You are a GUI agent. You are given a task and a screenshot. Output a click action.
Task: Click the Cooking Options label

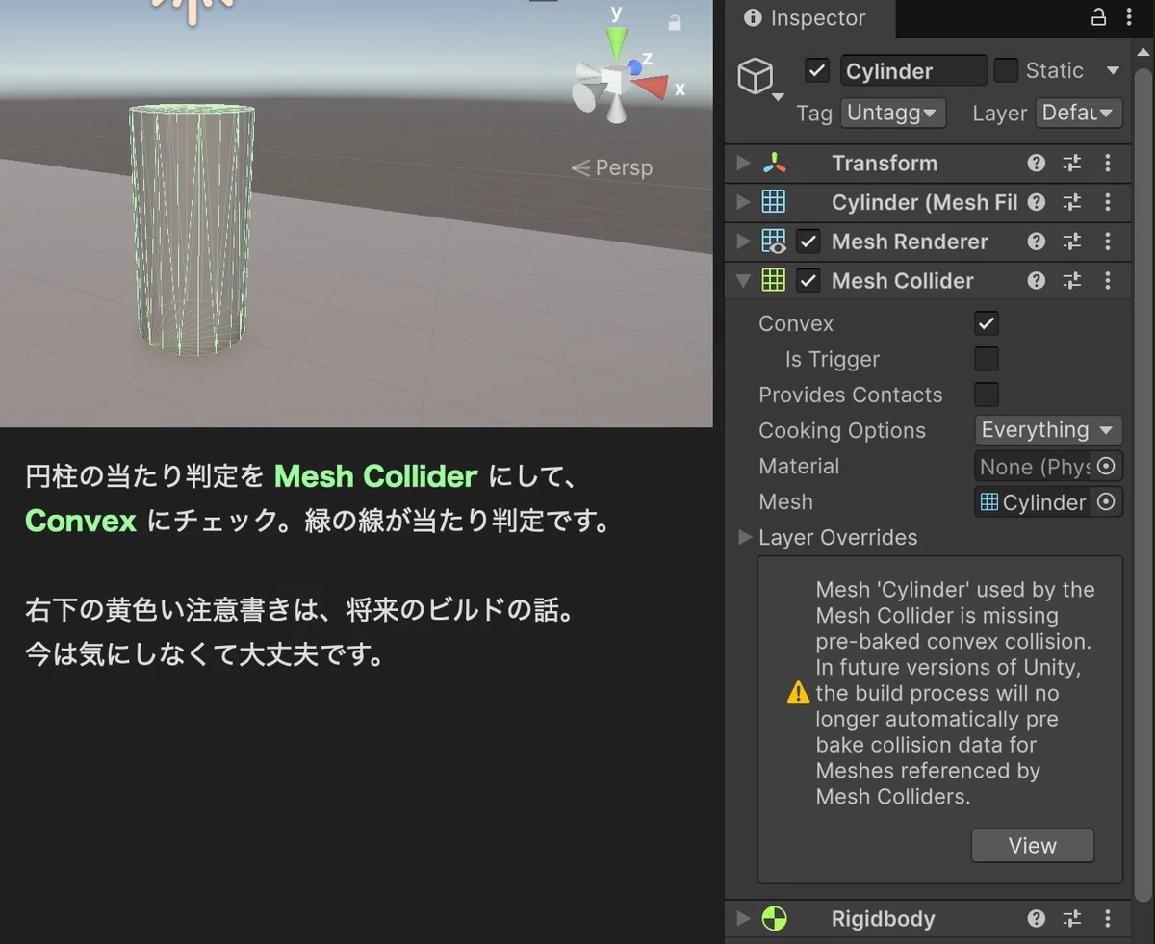(x=842, y=431)
